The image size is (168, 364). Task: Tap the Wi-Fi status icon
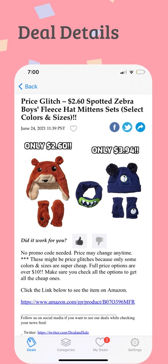[131, 72]
